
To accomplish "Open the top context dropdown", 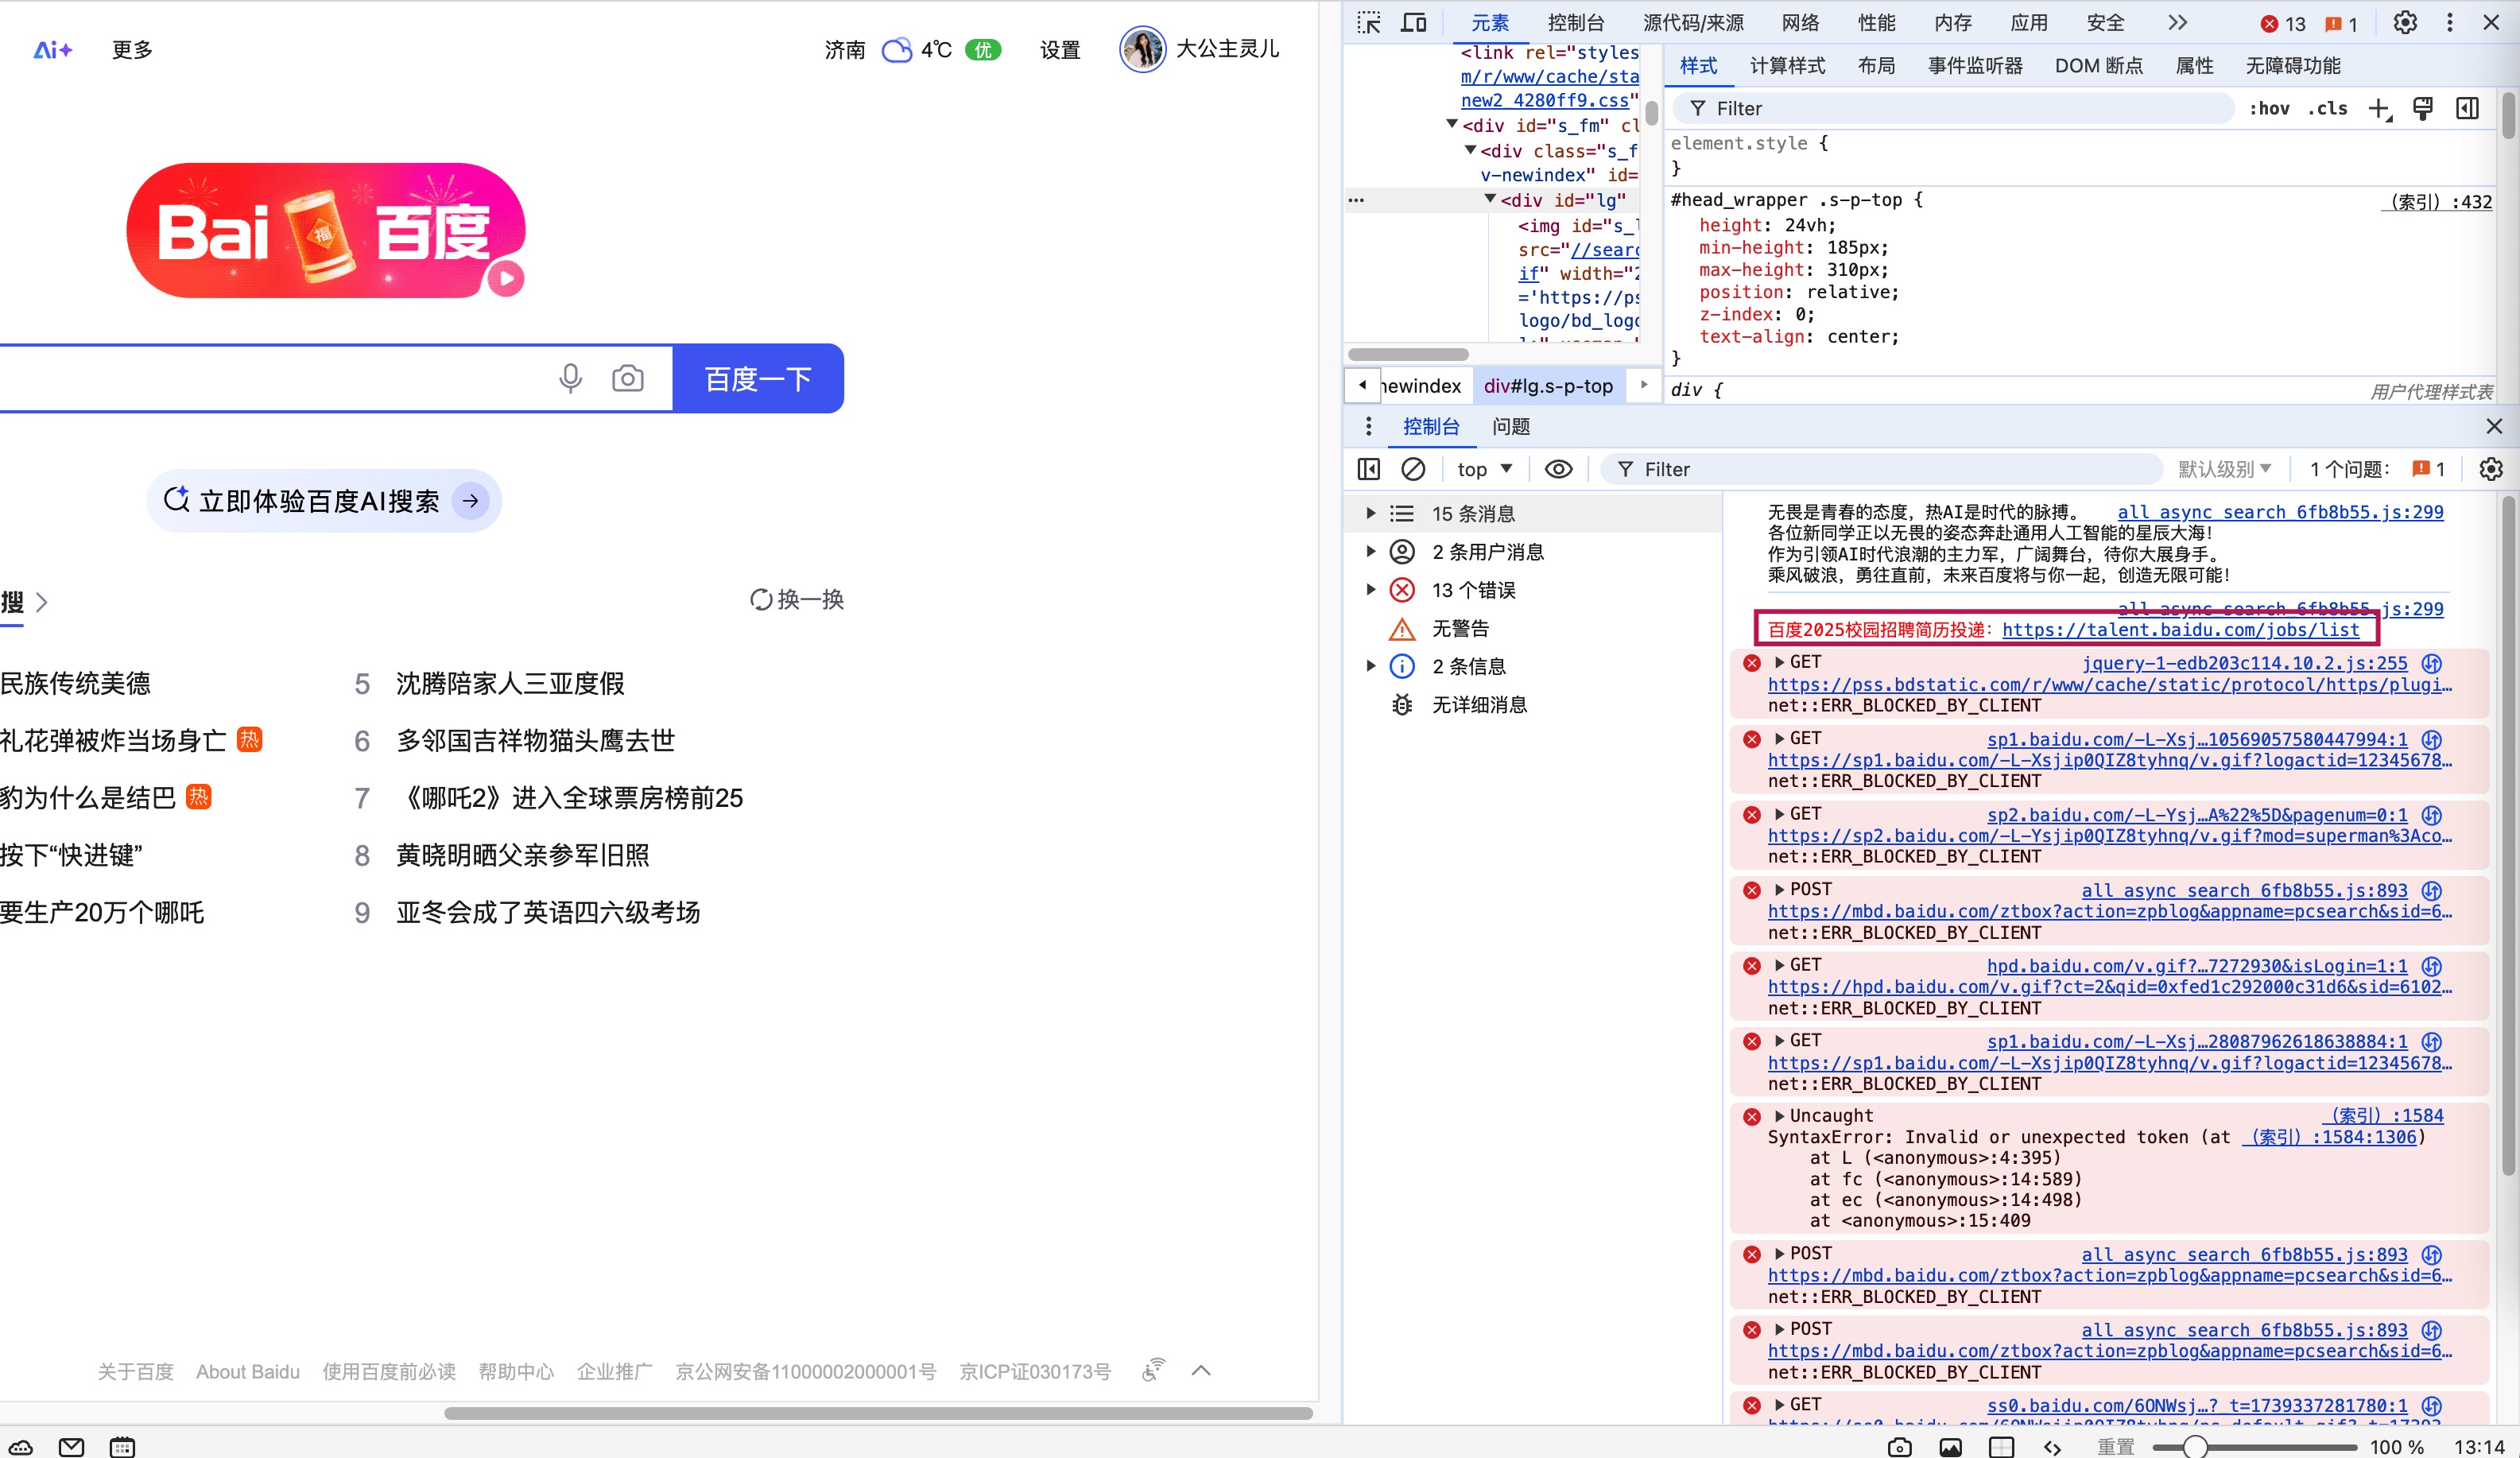I will (x=1484, y=469).
